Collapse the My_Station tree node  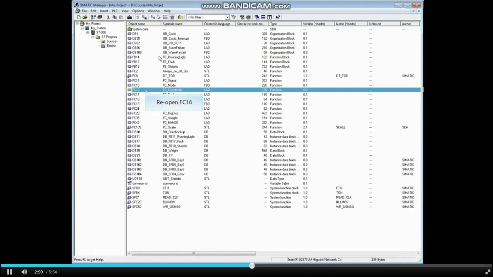point(82,28)
